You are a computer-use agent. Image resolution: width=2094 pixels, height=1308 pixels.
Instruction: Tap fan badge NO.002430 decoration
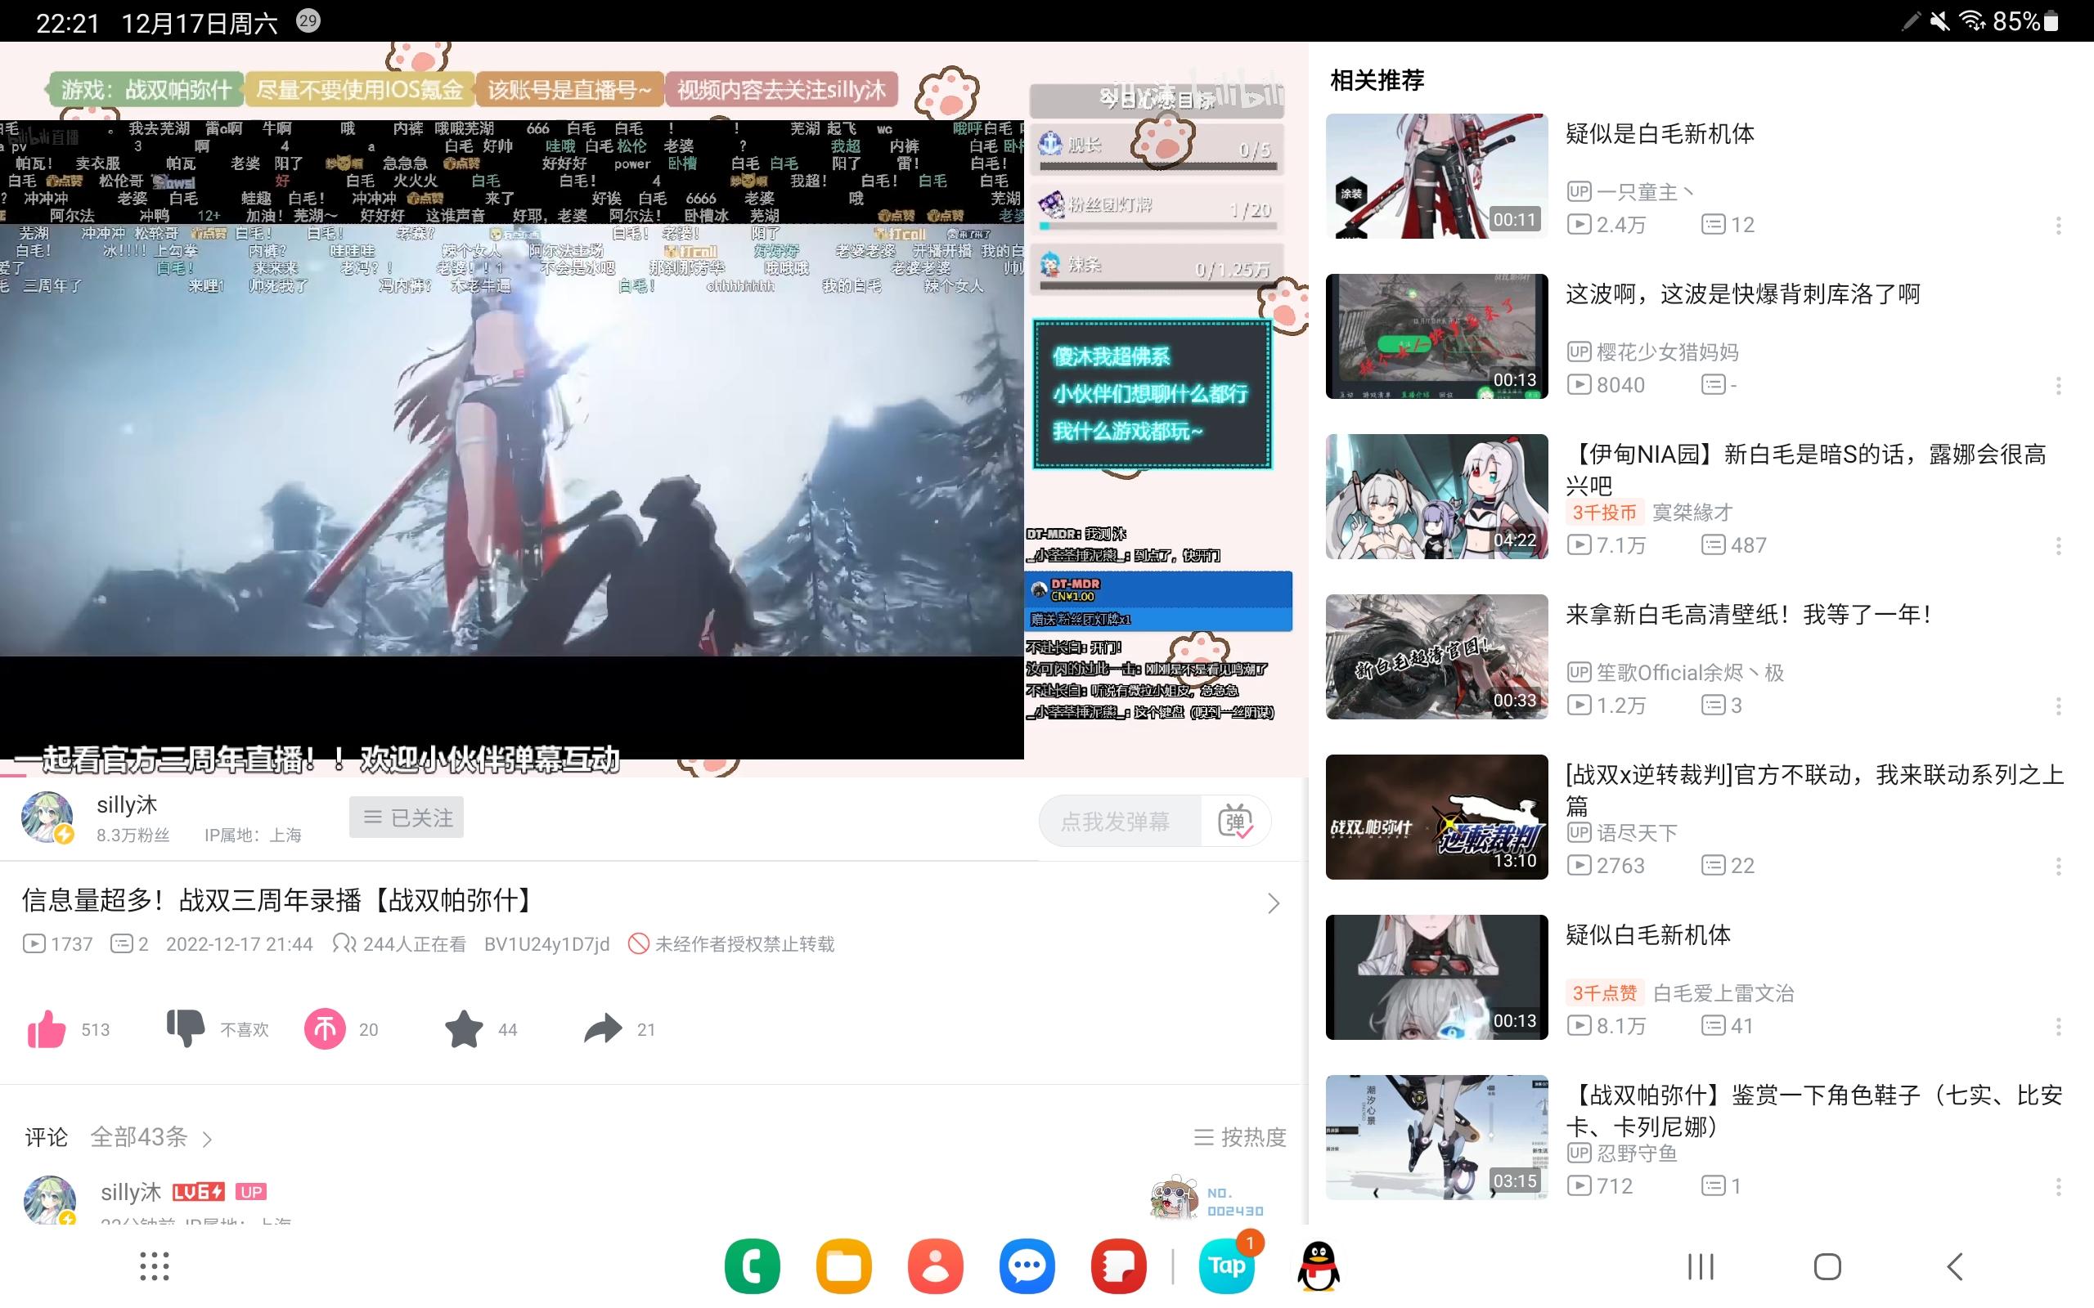pos(1208,1198)
